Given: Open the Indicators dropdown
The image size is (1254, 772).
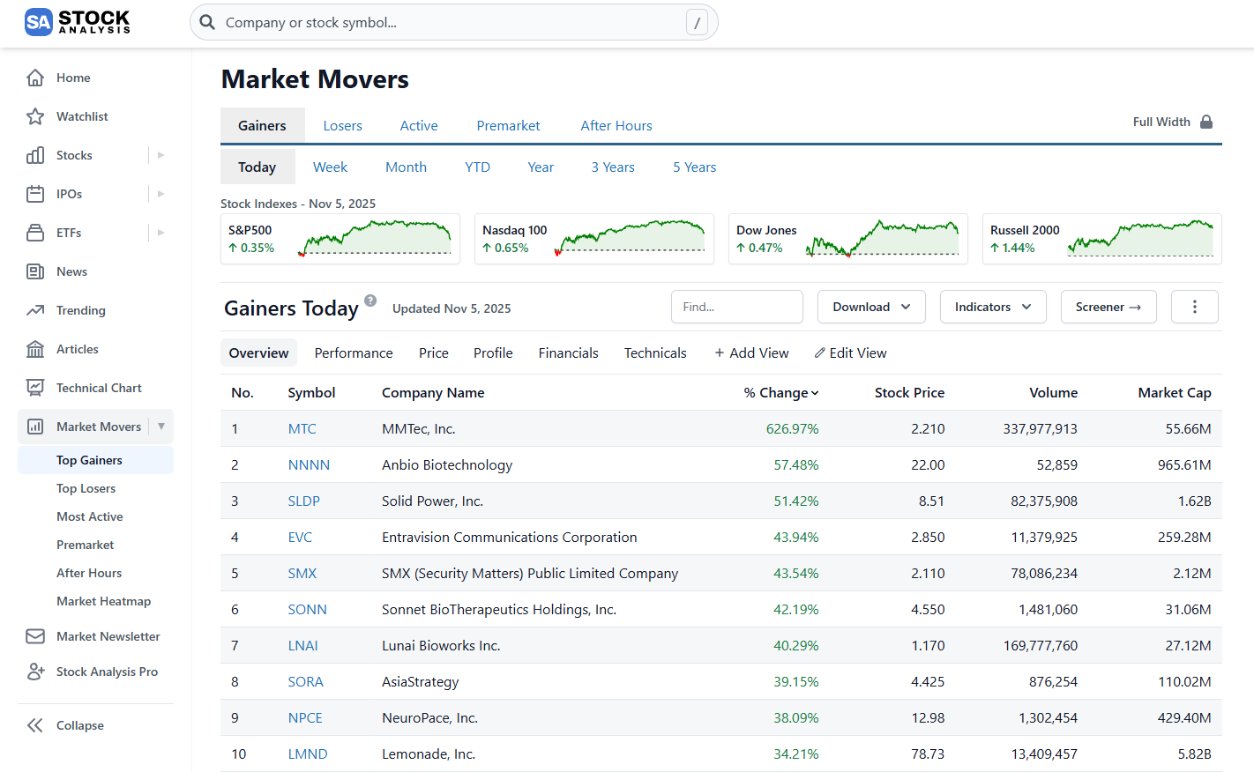Looking at the screenshot, I should click(x=993, y=306).
